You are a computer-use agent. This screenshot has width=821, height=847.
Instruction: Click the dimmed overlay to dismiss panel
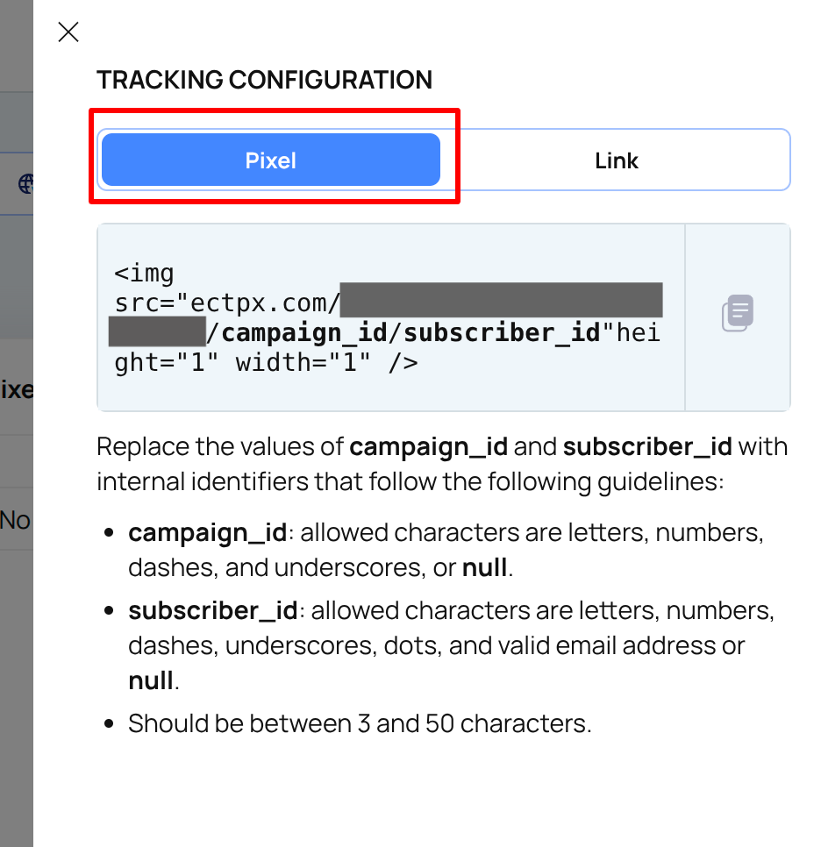pyautogui.click(x=16, y=702)
